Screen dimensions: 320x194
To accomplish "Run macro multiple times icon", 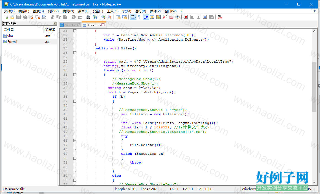I will [x=205, y=17].
